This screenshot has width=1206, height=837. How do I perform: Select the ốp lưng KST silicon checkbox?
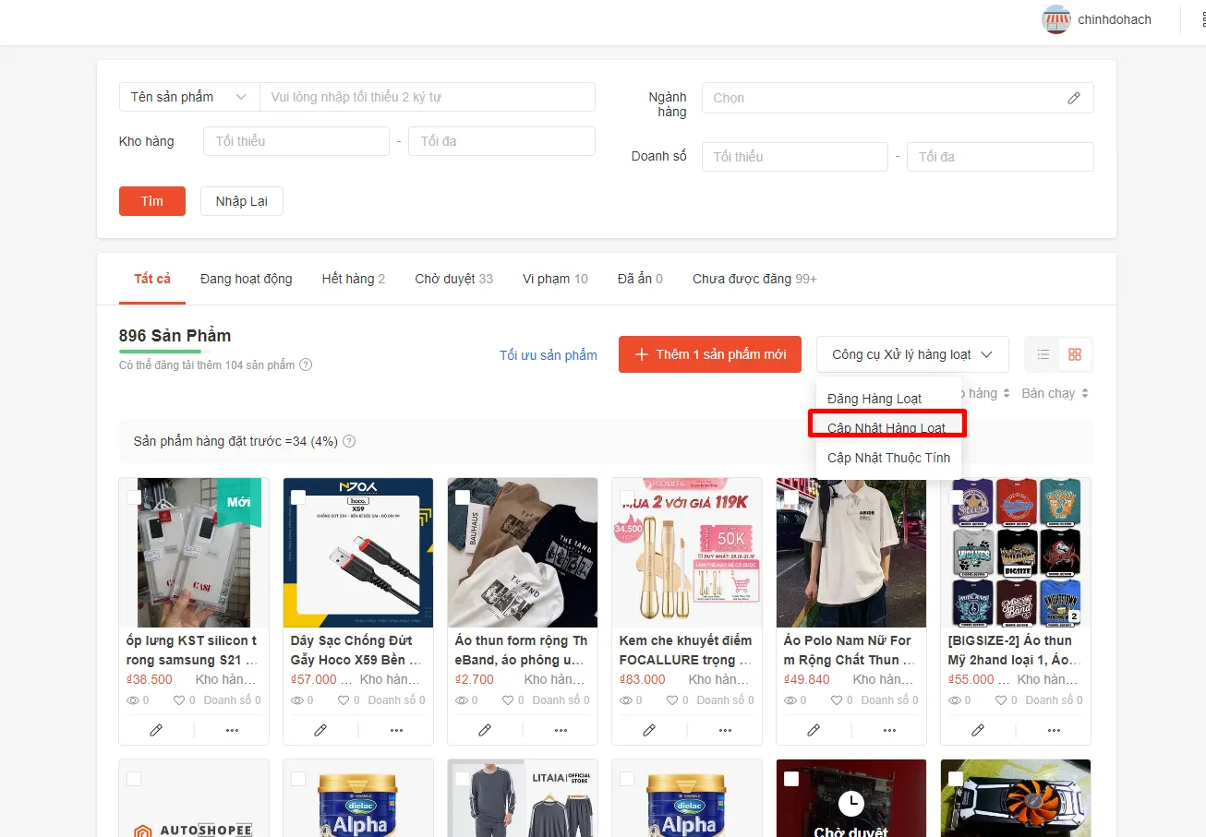point(134,496)
